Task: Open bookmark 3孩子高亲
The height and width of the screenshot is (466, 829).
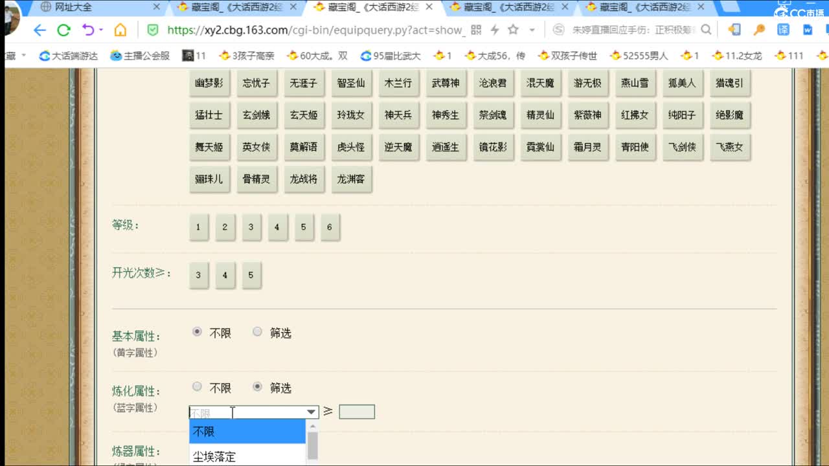Action: pos(247,56)
